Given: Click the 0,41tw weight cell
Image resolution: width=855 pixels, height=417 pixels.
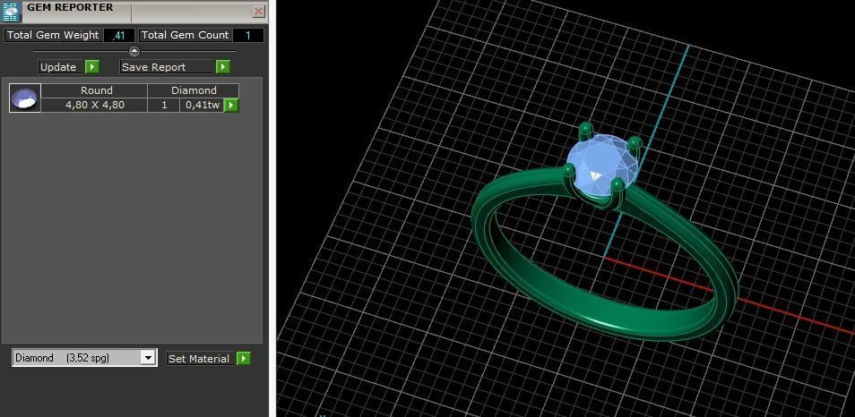Looking at the screenshot, I should point(203,105).
